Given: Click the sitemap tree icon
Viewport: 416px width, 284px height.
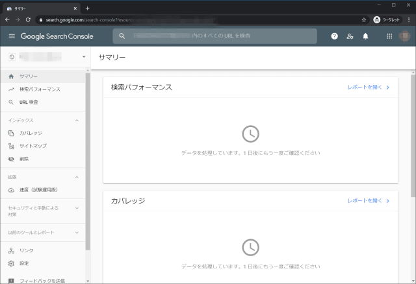Looking at the screenshot, I should [11, 146].
